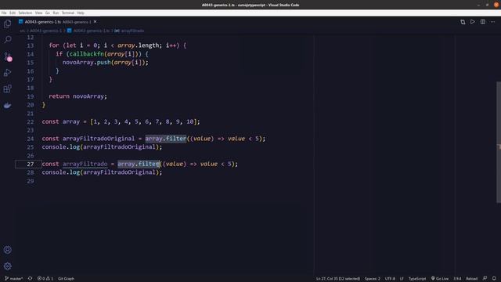Split the editor to the right

click(x=483, y=22)
